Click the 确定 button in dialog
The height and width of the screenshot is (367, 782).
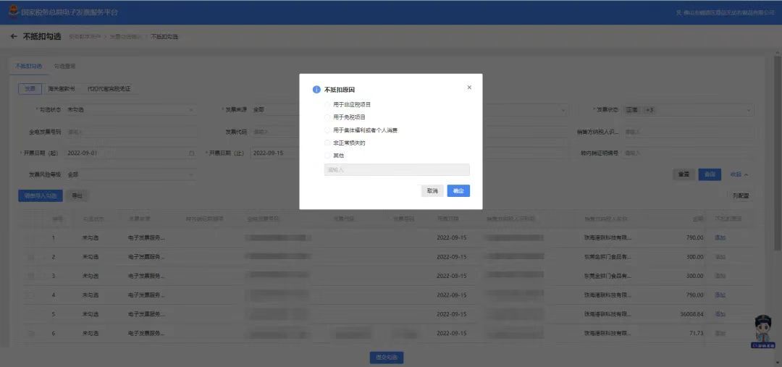coord(458,191)
